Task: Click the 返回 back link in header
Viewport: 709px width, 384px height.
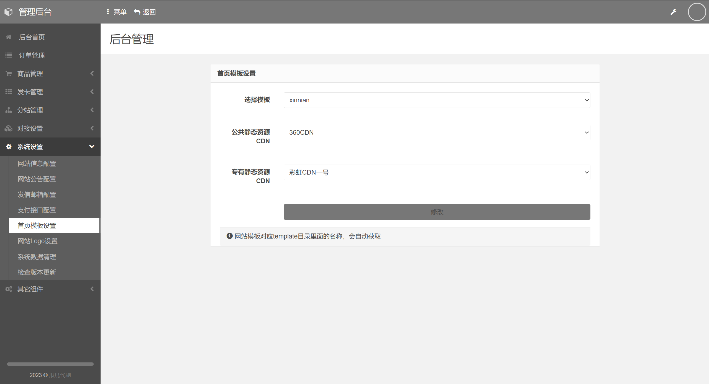Action: [x=145, y=12]
